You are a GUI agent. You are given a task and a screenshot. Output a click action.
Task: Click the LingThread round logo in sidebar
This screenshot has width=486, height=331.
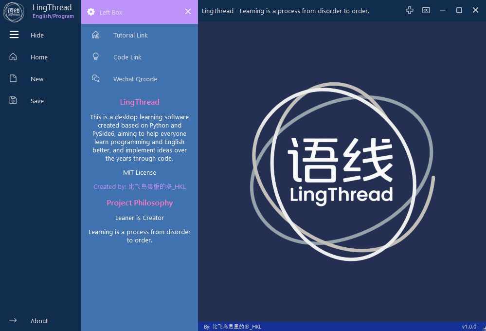tap(14, 12)
